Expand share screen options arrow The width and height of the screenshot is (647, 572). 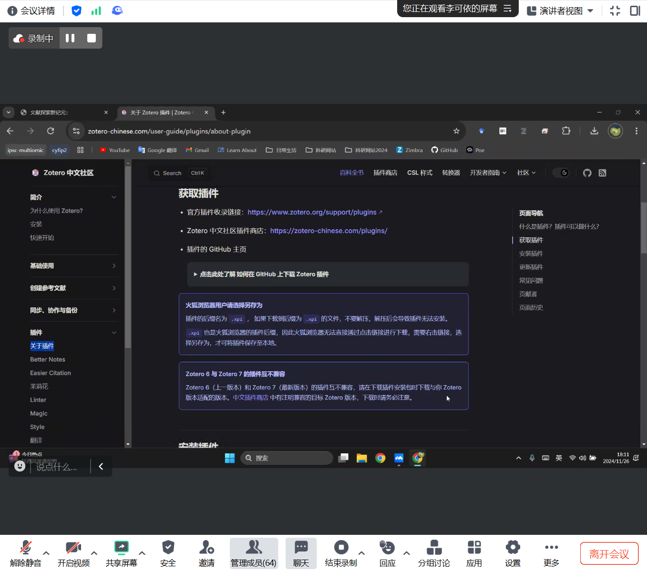pos(142,553)
